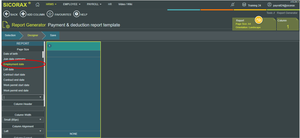Open Favourites star icon

pyautogui.click(x=50, y=14)
